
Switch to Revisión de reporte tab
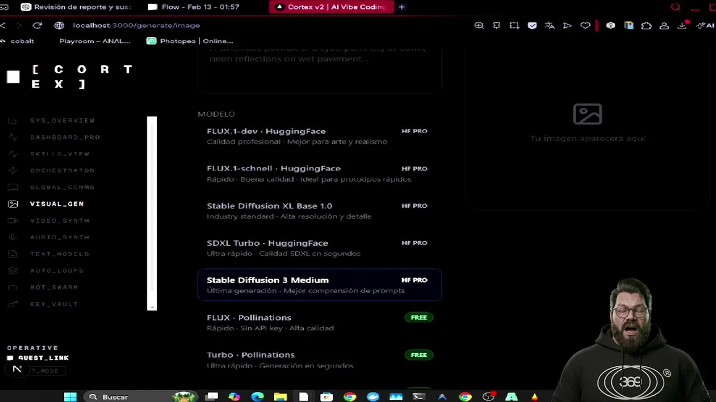click(x=76, y=7)
